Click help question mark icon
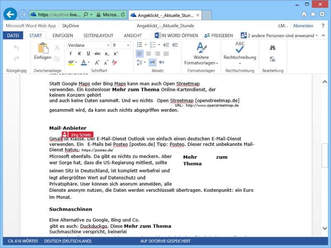The width and height of the screenshot is (331, 248). pyautogui.click(x=323, y=26)
